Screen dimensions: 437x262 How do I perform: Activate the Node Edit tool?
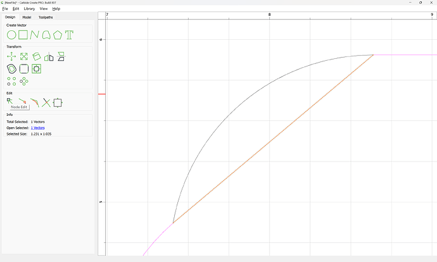tap(9, 101)
